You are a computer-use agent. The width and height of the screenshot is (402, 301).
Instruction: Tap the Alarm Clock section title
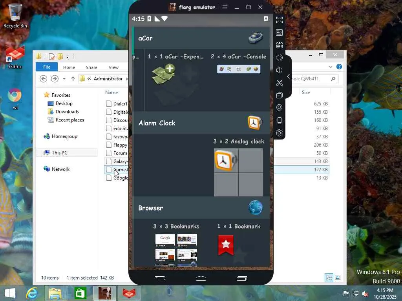[157, 123]
